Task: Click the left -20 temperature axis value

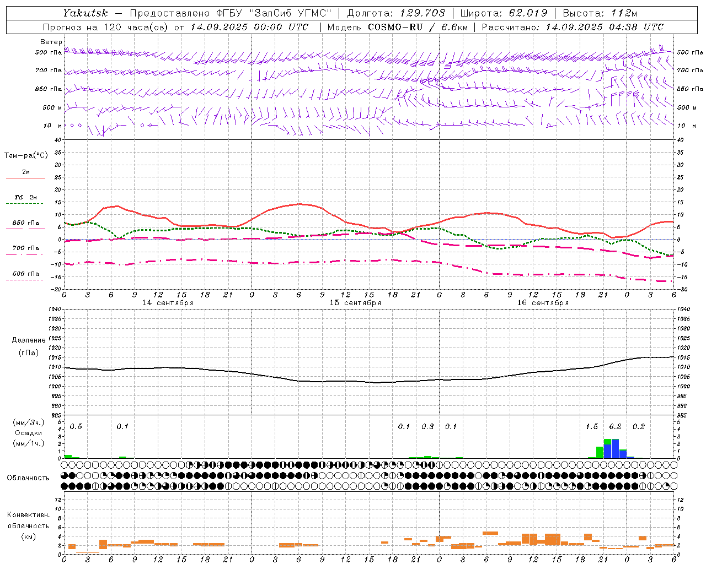Action: click(56, 289)
